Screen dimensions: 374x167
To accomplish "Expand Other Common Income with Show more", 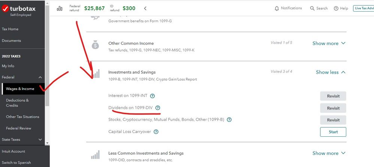I will coord(329,43).
